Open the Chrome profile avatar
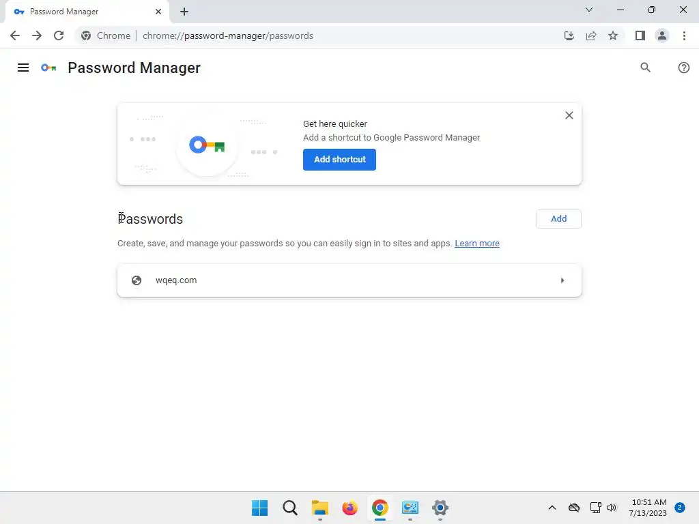Viewport: 699px width, 524px height. (x=662, y=35)
